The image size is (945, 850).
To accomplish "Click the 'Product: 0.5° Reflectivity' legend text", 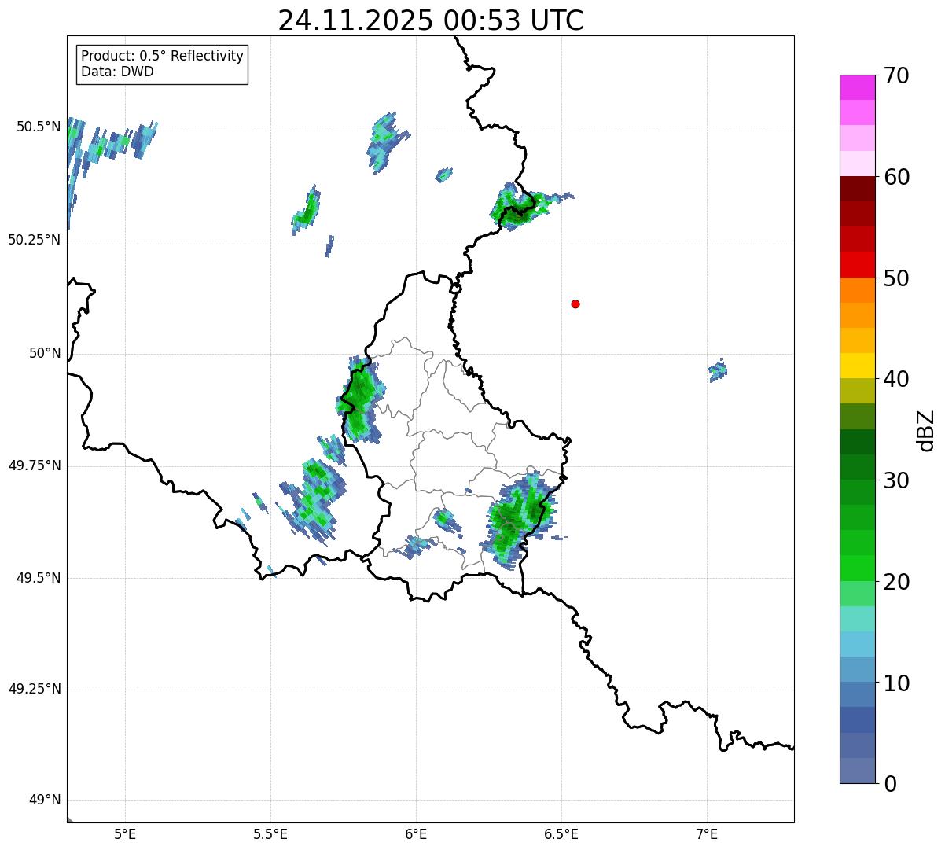I will (x=162, y=56).
